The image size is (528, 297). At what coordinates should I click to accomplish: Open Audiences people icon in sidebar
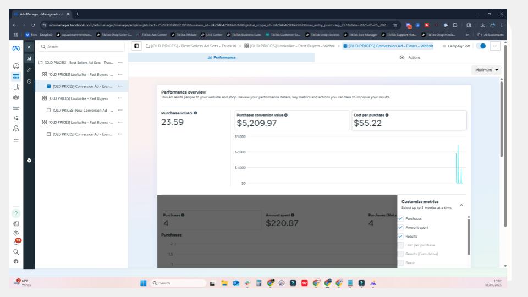(x=16, y=97)
